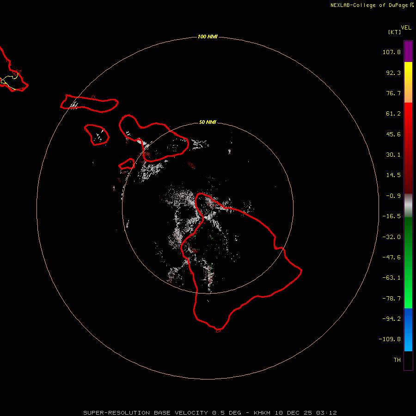
Task: Click the -78.7 velocity scale value
Action: tap(392, 299)
